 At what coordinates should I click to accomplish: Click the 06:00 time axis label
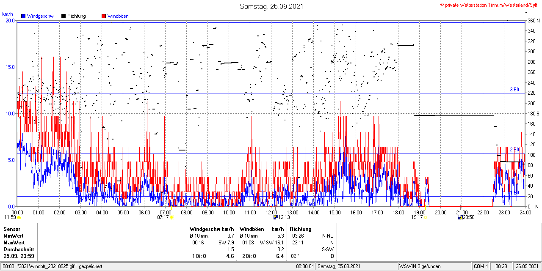[144, 212]
